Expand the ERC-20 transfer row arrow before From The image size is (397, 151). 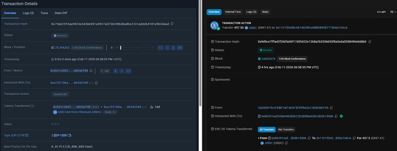[x=259, y=138]
